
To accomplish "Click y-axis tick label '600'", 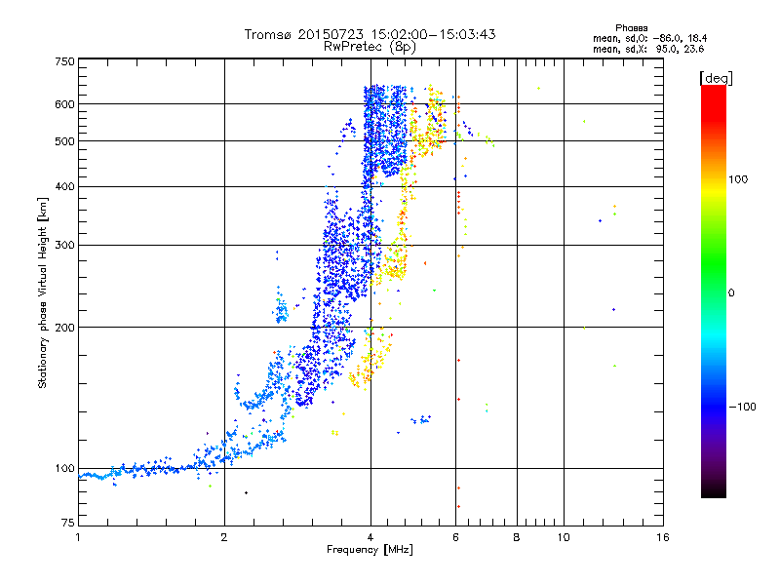I will coord(64,104).
